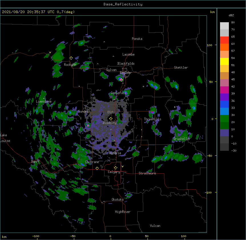Screen dimensions: 246x240
Task: Click the HighRiver town label
Action: pyautogui.click(x=123, y=212)
